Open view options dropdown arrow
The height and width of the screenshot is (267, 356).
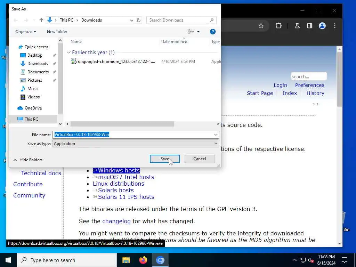198,32
